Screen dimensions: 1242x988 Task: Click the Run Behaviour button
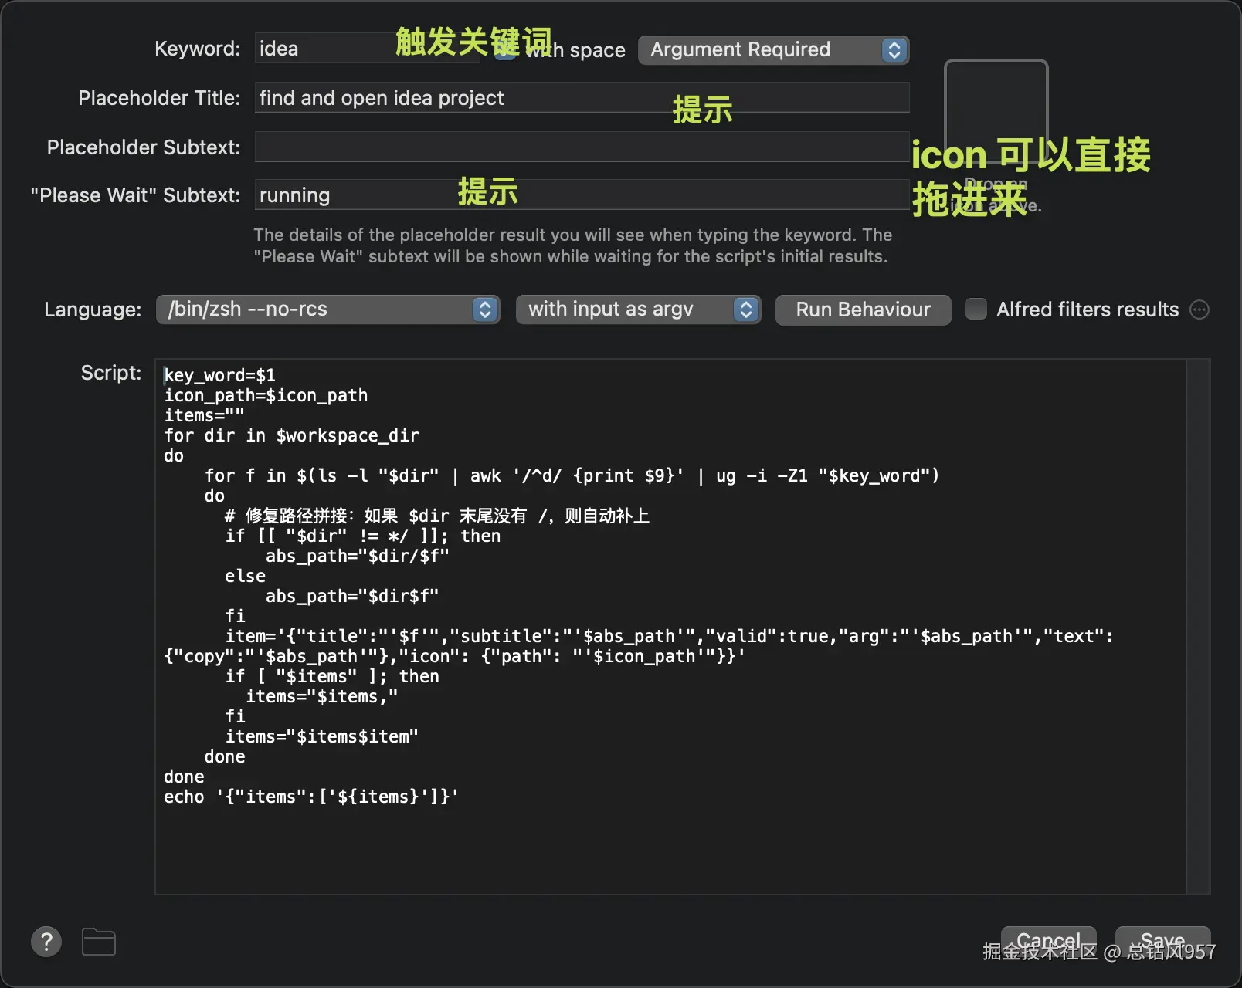863,310
